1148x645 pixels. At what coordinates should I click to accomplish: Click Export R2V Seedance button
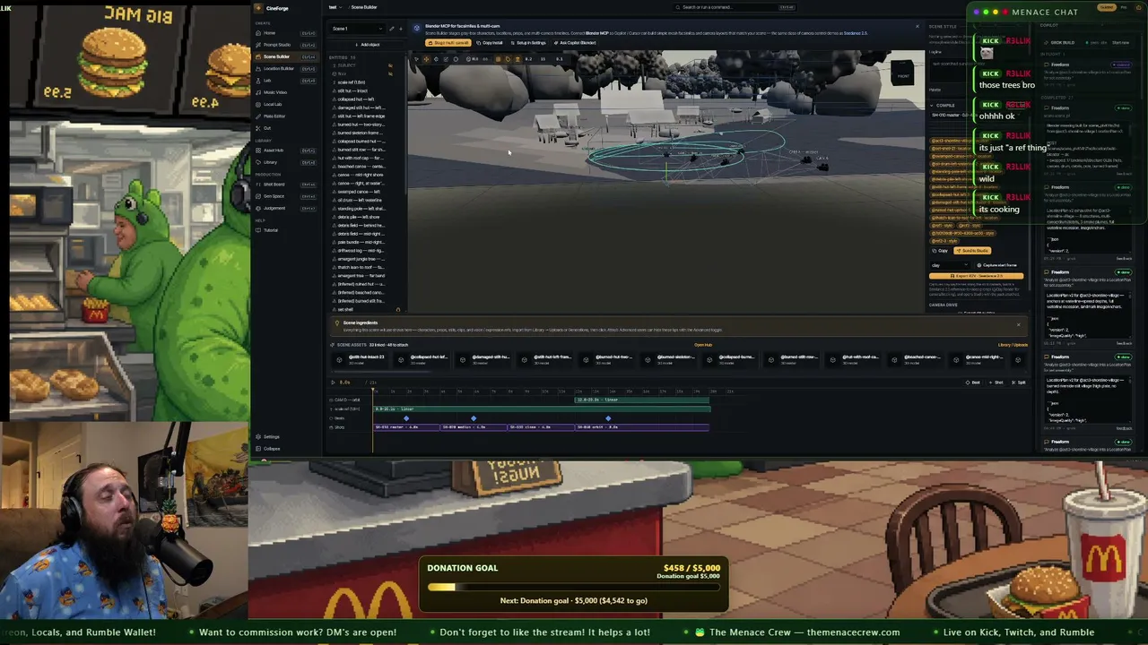[x=976, y=276]
